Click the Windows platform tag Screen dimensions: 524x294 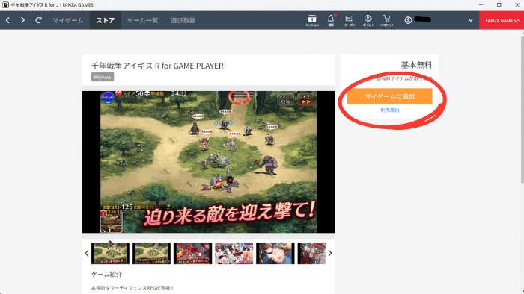(103, 77)
